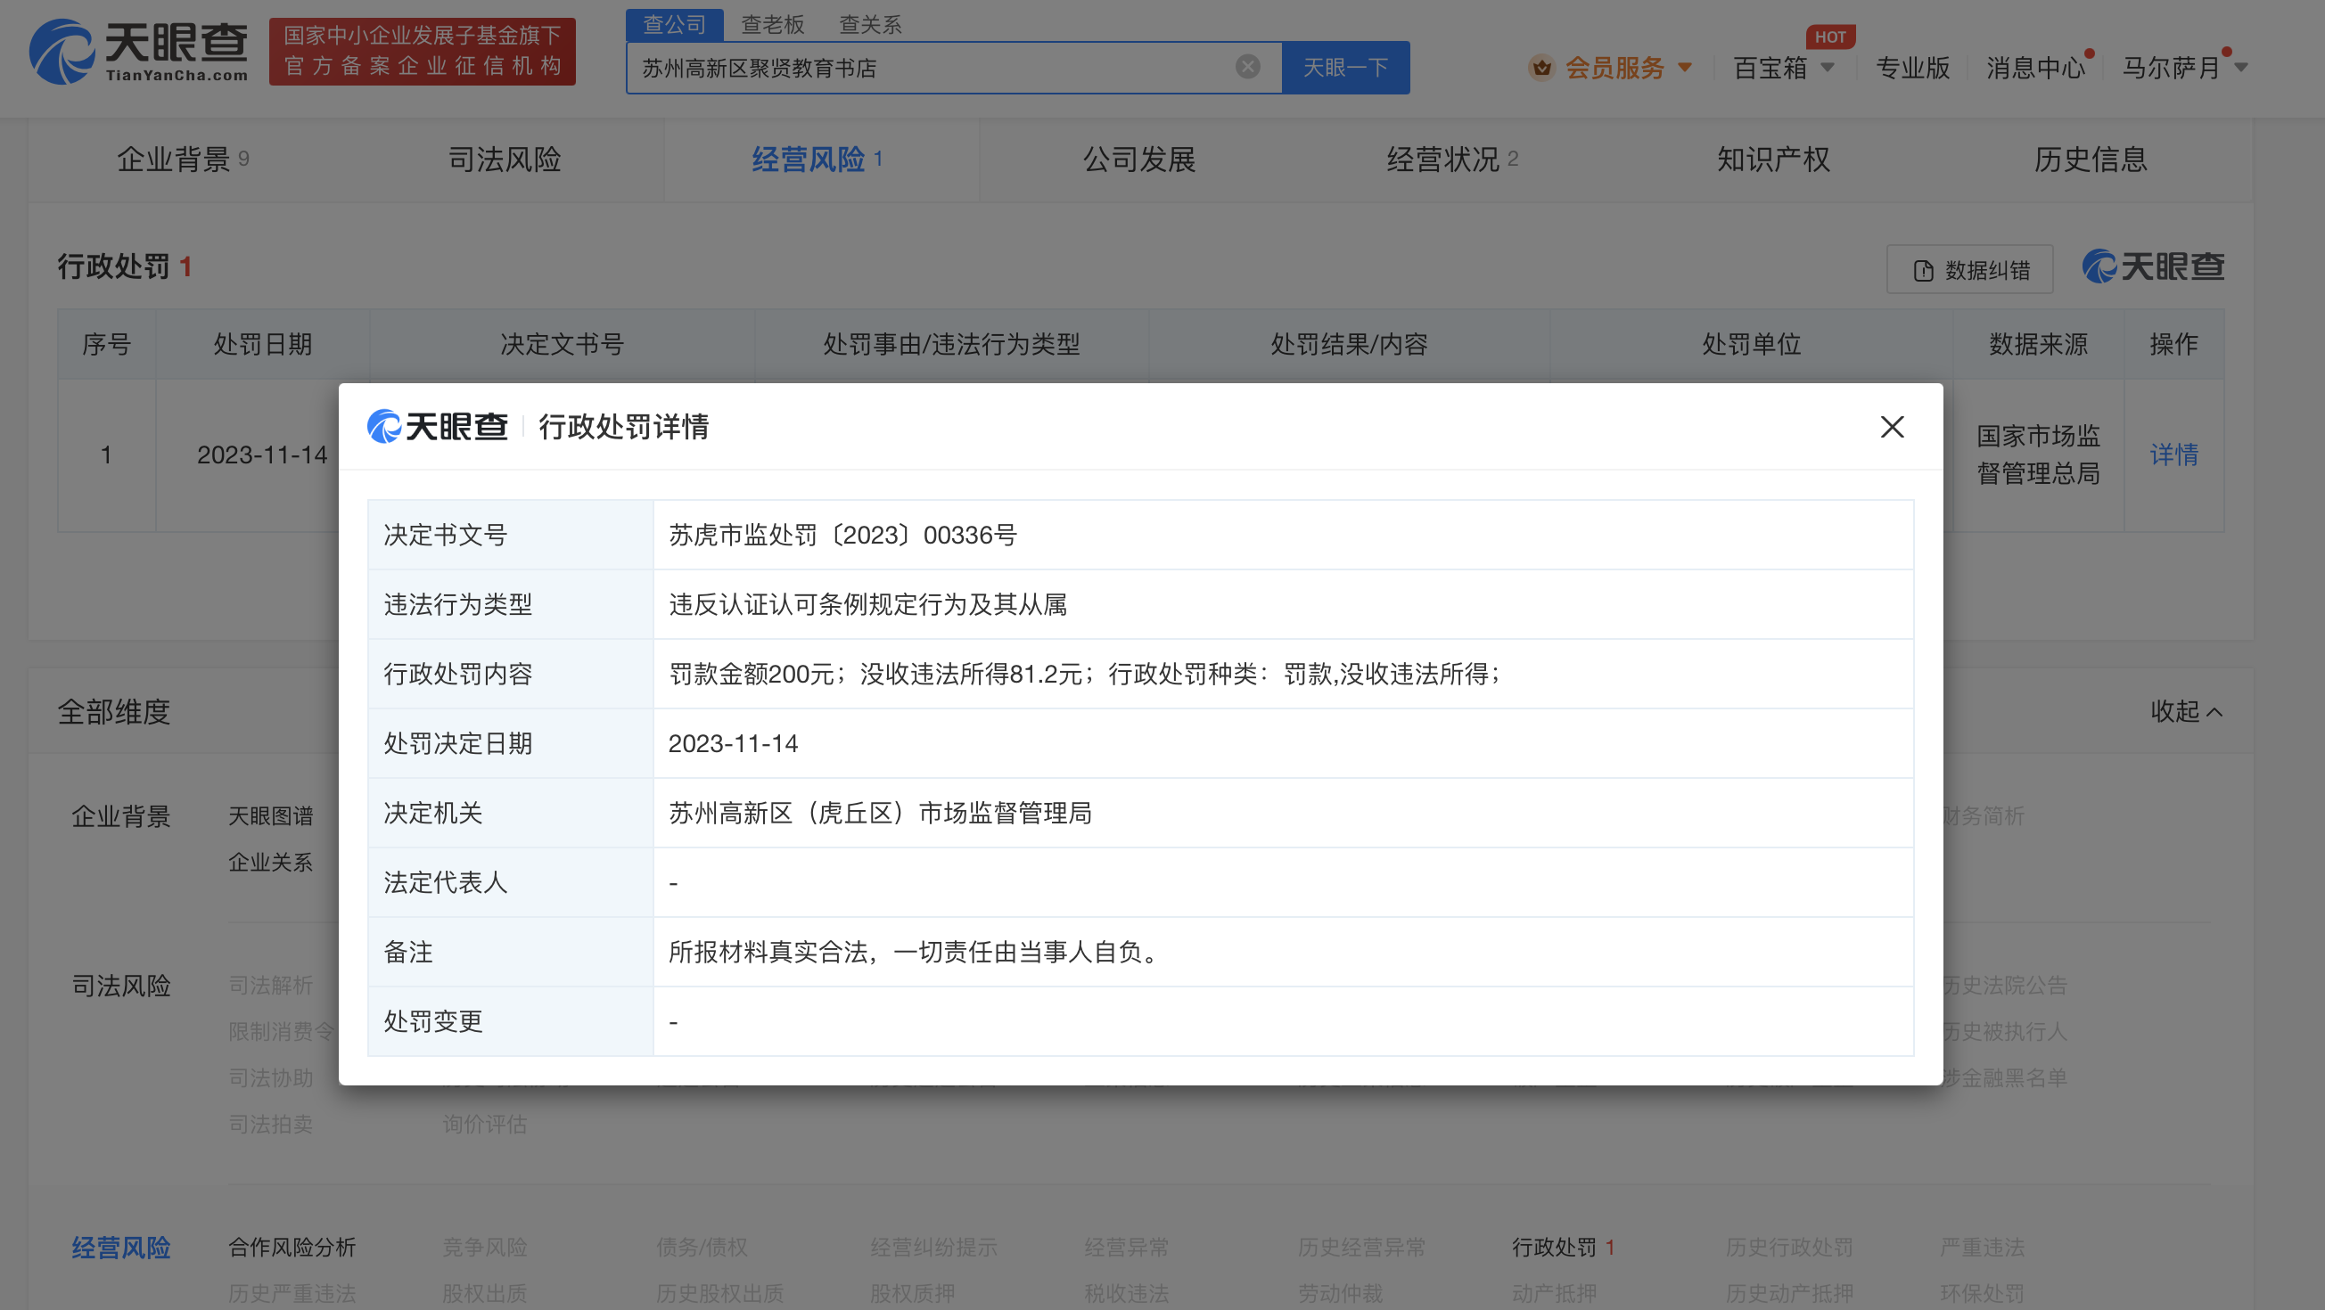This screenshot has height=1310, width=2325.
Task: Click the 合作风险分析 link
Action: click(x=292, y=1248)
